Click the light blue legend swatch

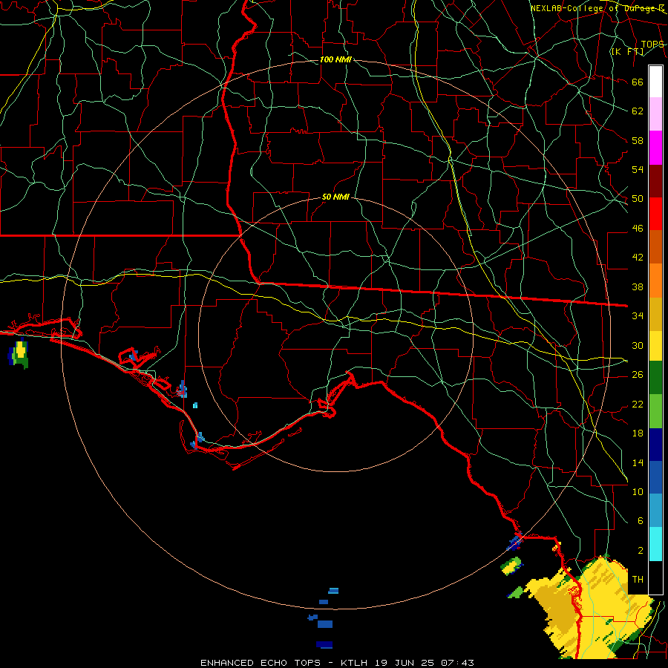point(655,511)
